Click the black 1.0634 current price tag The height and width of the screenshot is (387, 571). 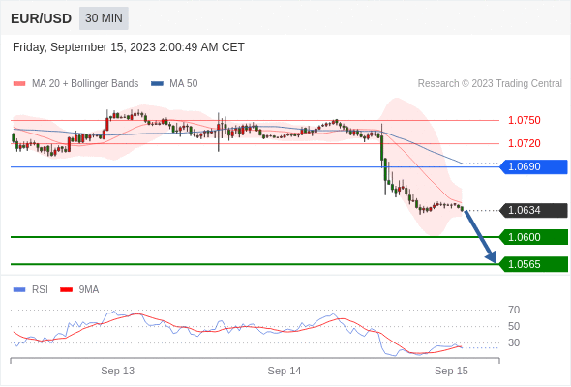(x=534, y=210)
